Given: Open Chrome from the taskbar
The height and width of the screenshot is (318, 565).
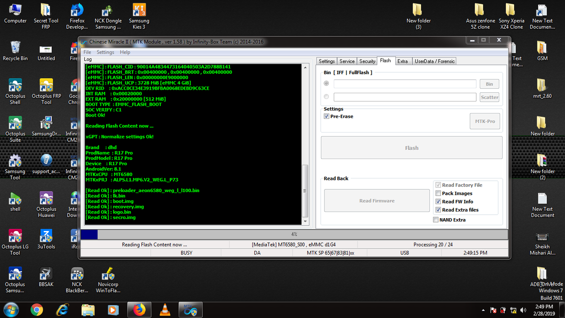Looking at the screenshot, I should click(x=37, y=310).
